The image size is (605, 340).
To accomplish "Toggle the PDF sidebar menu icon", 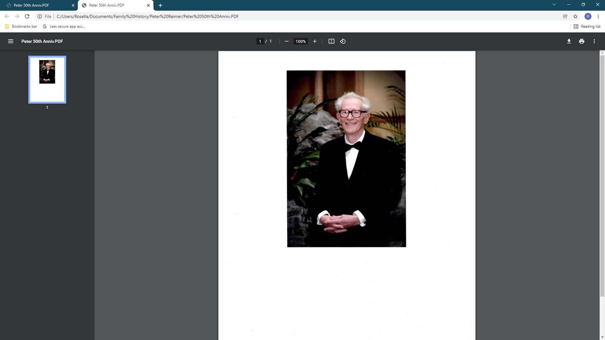I will [11, 41].
